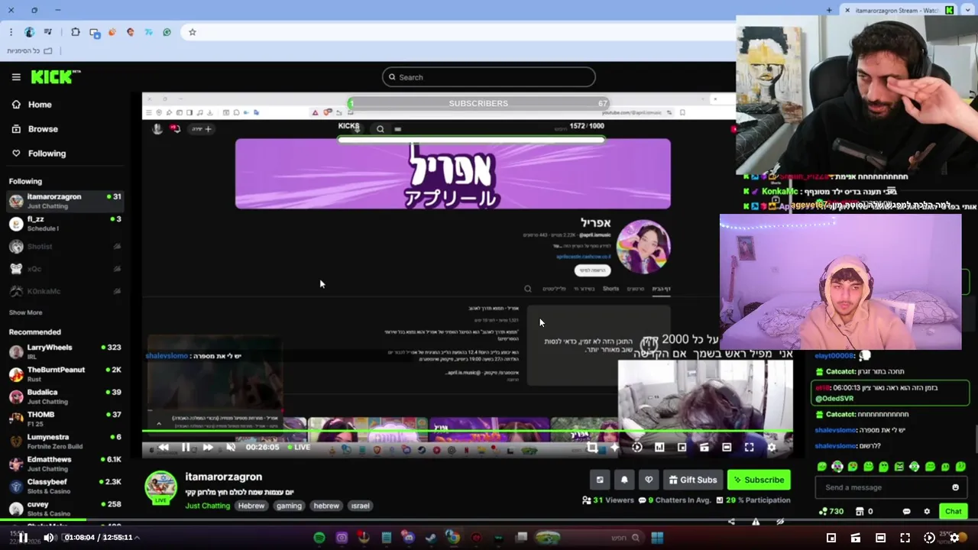
Task: Select the israel tag
Action: [360, 506]
